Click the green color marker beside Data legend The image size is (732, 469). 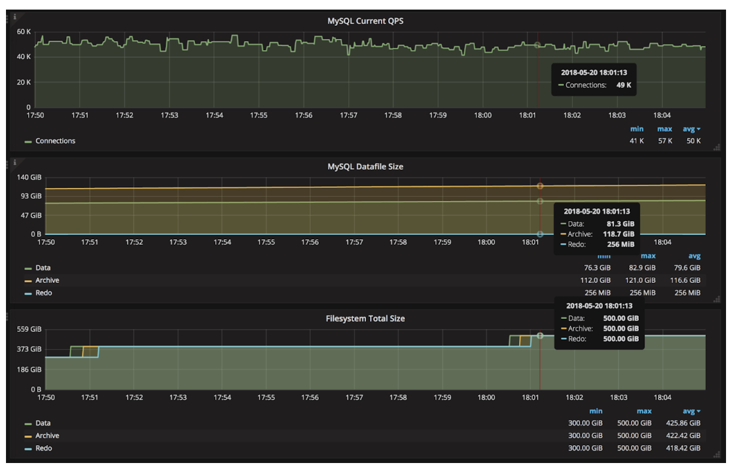click(x=26, y=267)
